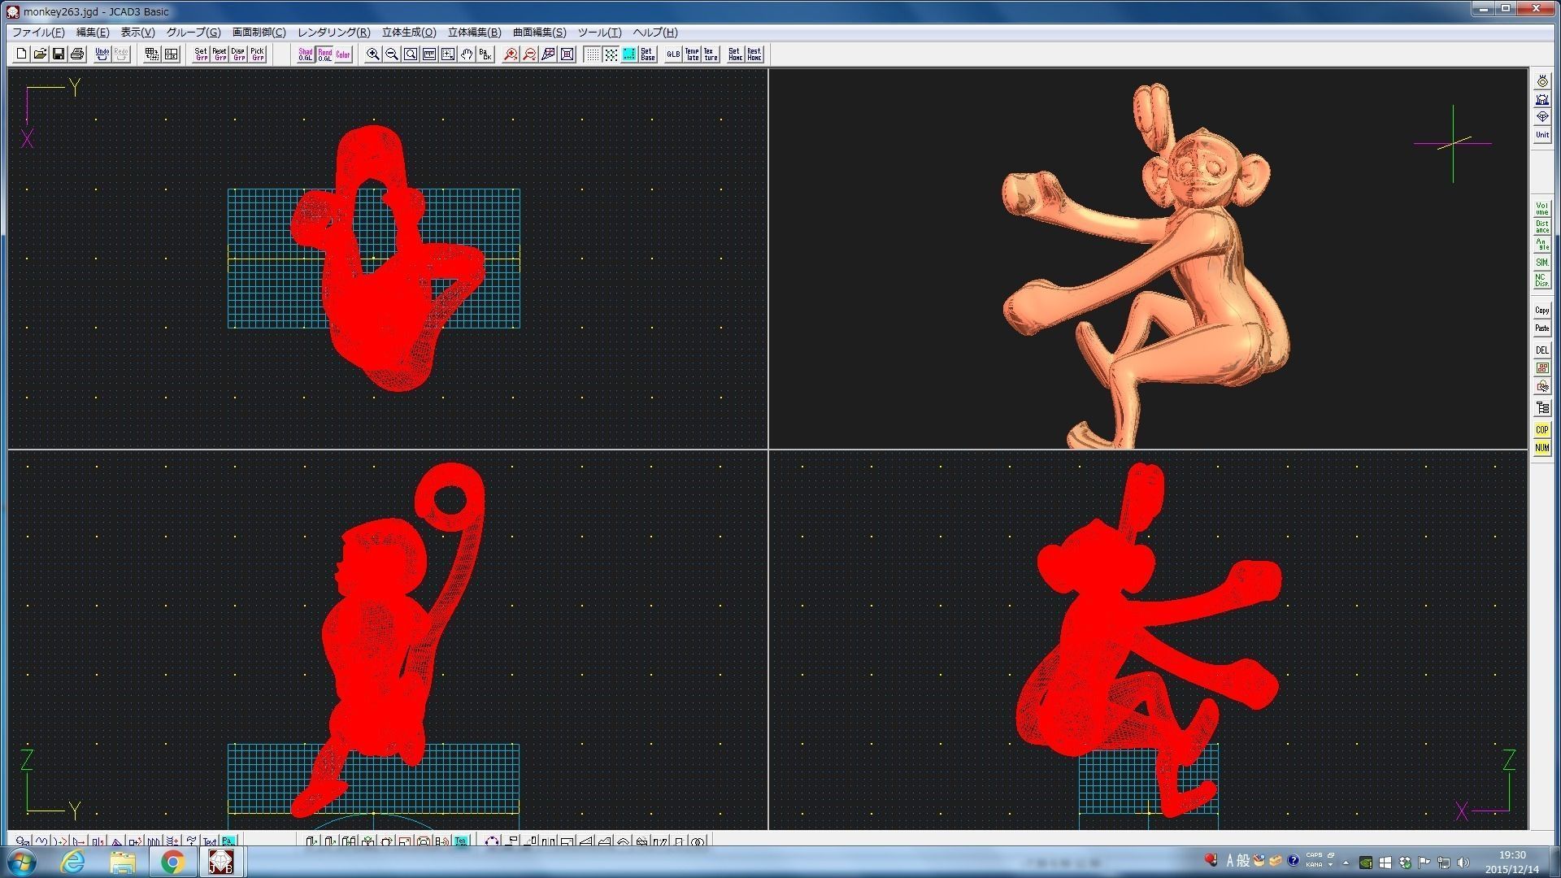Screen dimensions: 1561x878
Task: Toggle the cyan grid display button
Action: [x=629, y=54]
